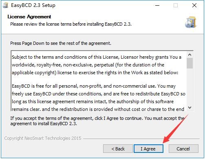Screen dimensions: 205x159
Task: Click the disabled maximize window button
Action: [x=176, y=5]
